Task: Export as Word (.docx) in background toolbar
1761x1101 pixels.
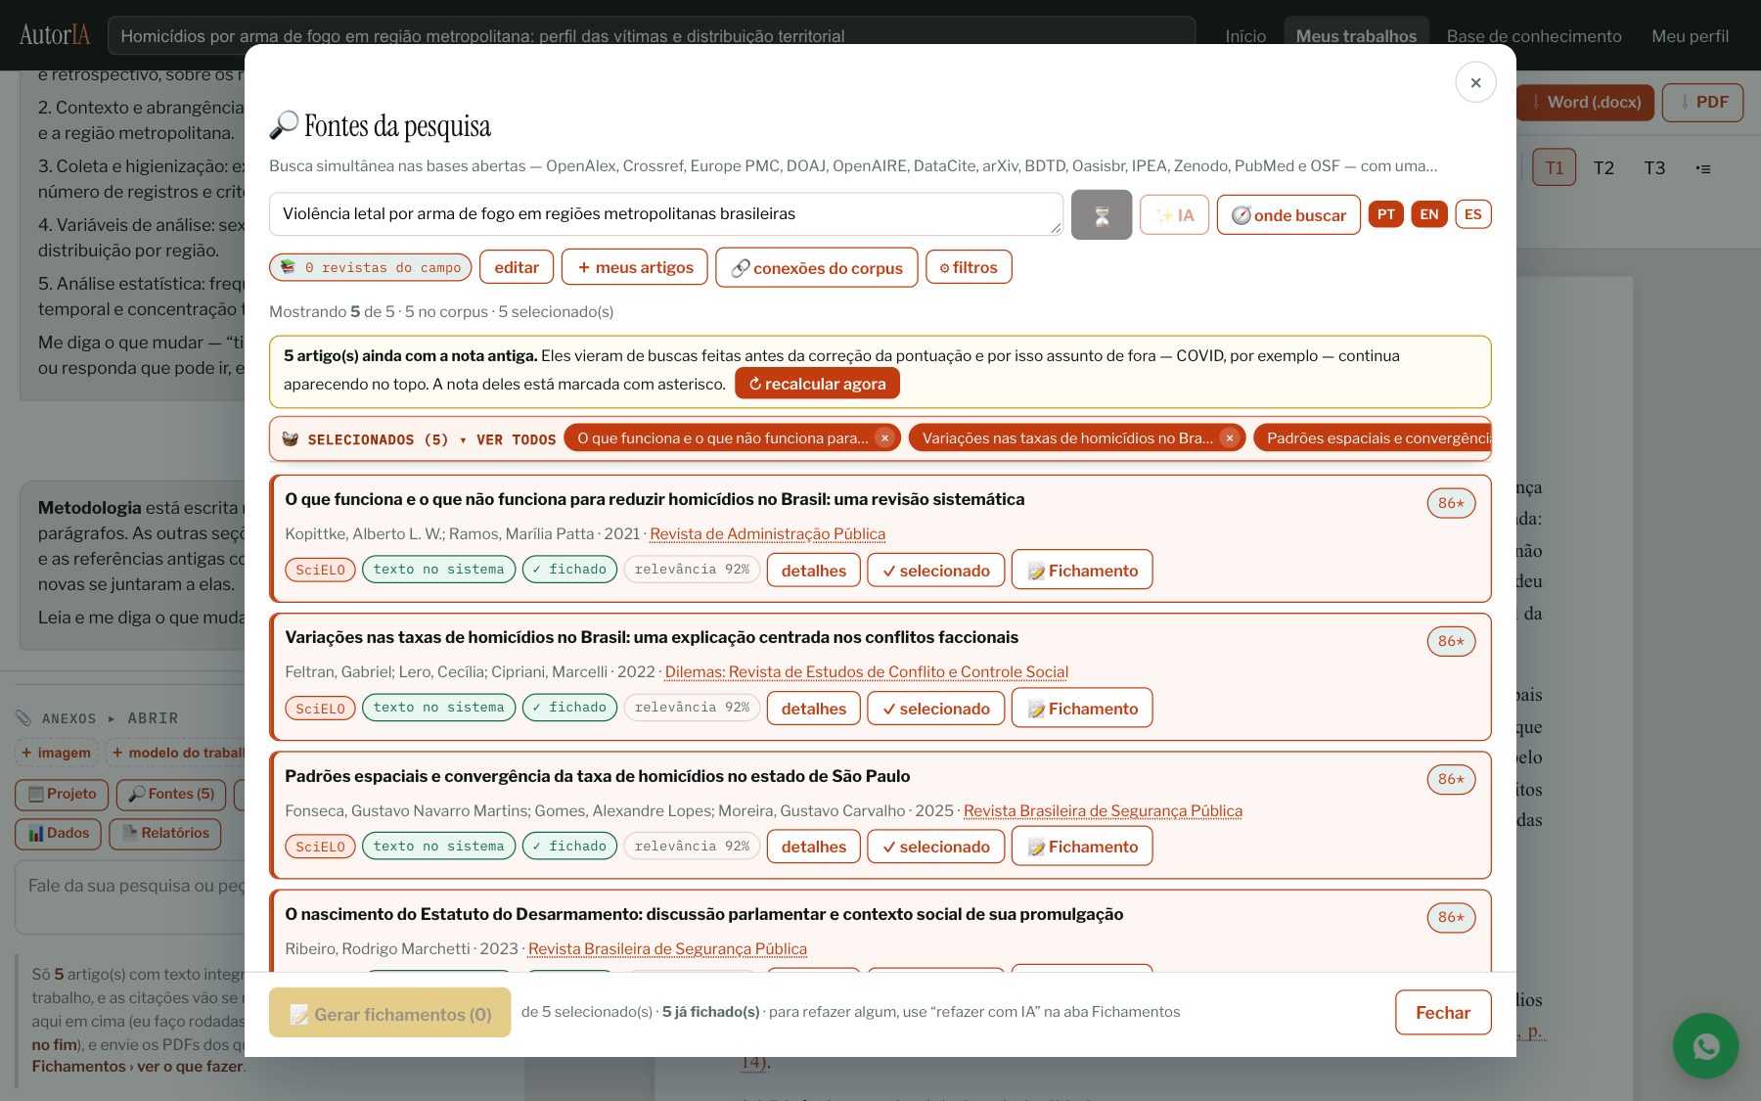Action: (x=1585, y=102)
